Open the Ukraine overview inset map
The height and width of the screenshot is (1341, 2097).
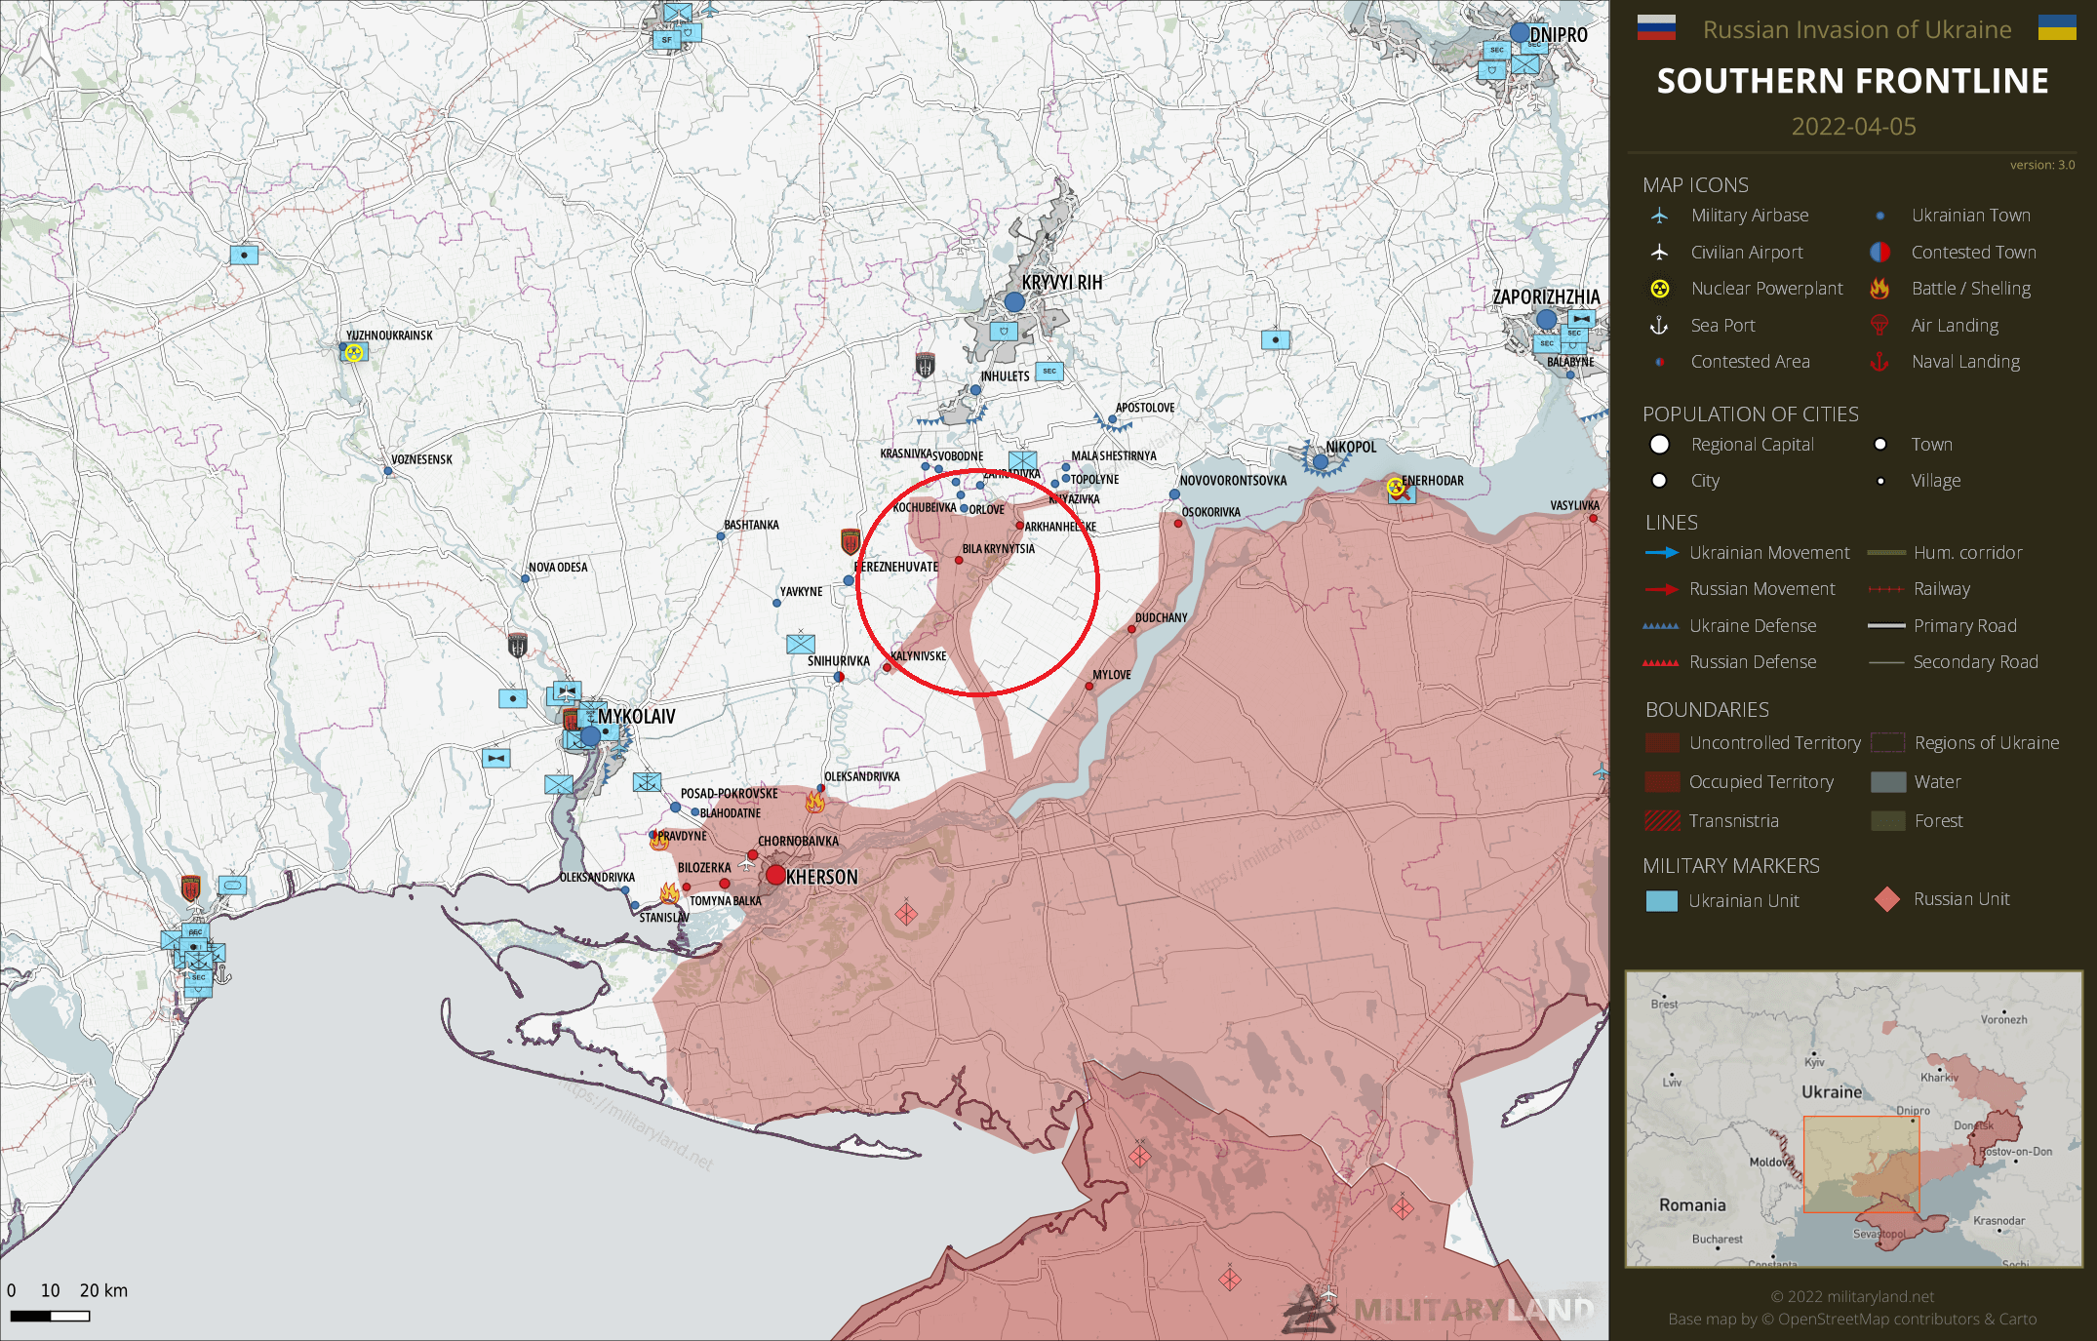point(1853,1119)
